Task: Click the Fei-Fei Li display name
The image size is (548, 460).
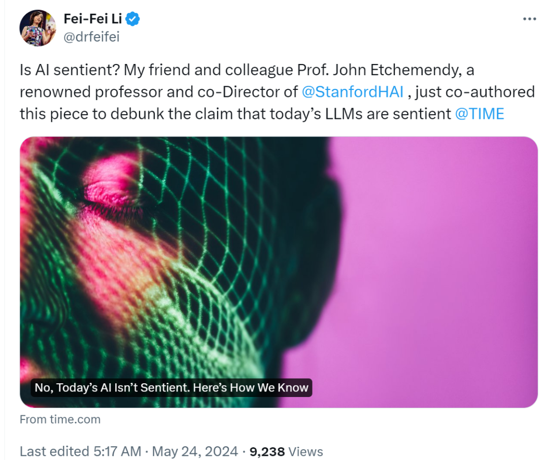Action: pos(93,19)
